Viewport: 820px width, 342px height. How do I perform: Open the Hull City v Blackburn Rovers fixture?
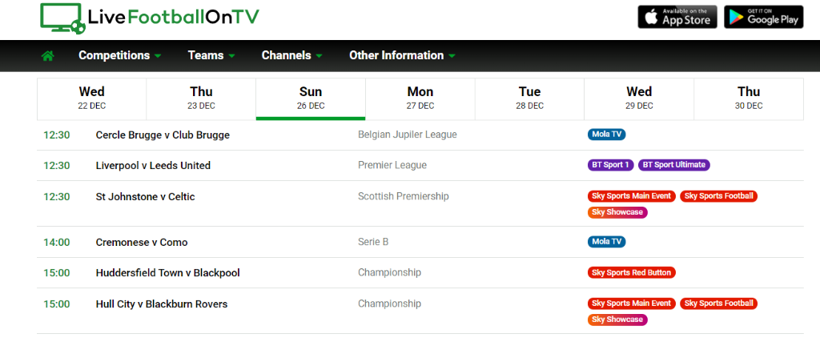162,304
